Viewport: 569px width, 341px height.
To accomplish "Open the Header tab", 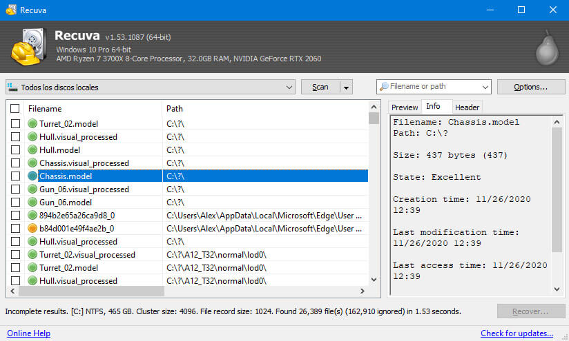I will (467, 107).
